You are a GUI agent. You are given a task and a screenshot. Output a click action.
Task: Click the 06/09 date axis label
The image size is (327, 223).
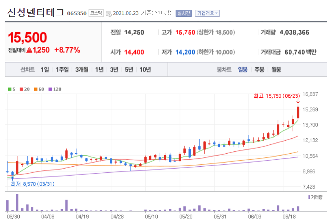click(x=254, y=217)
